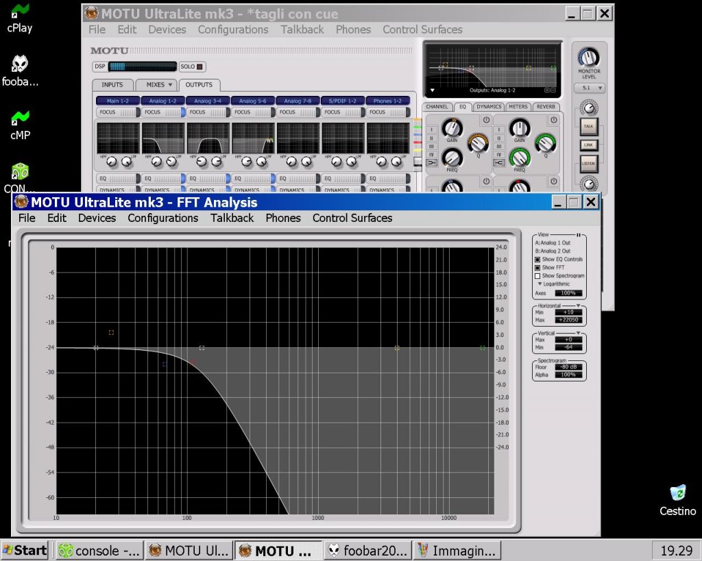Click the minus zoom icon in the mini EQ graph
702x561 pixels.
[553, 90]
